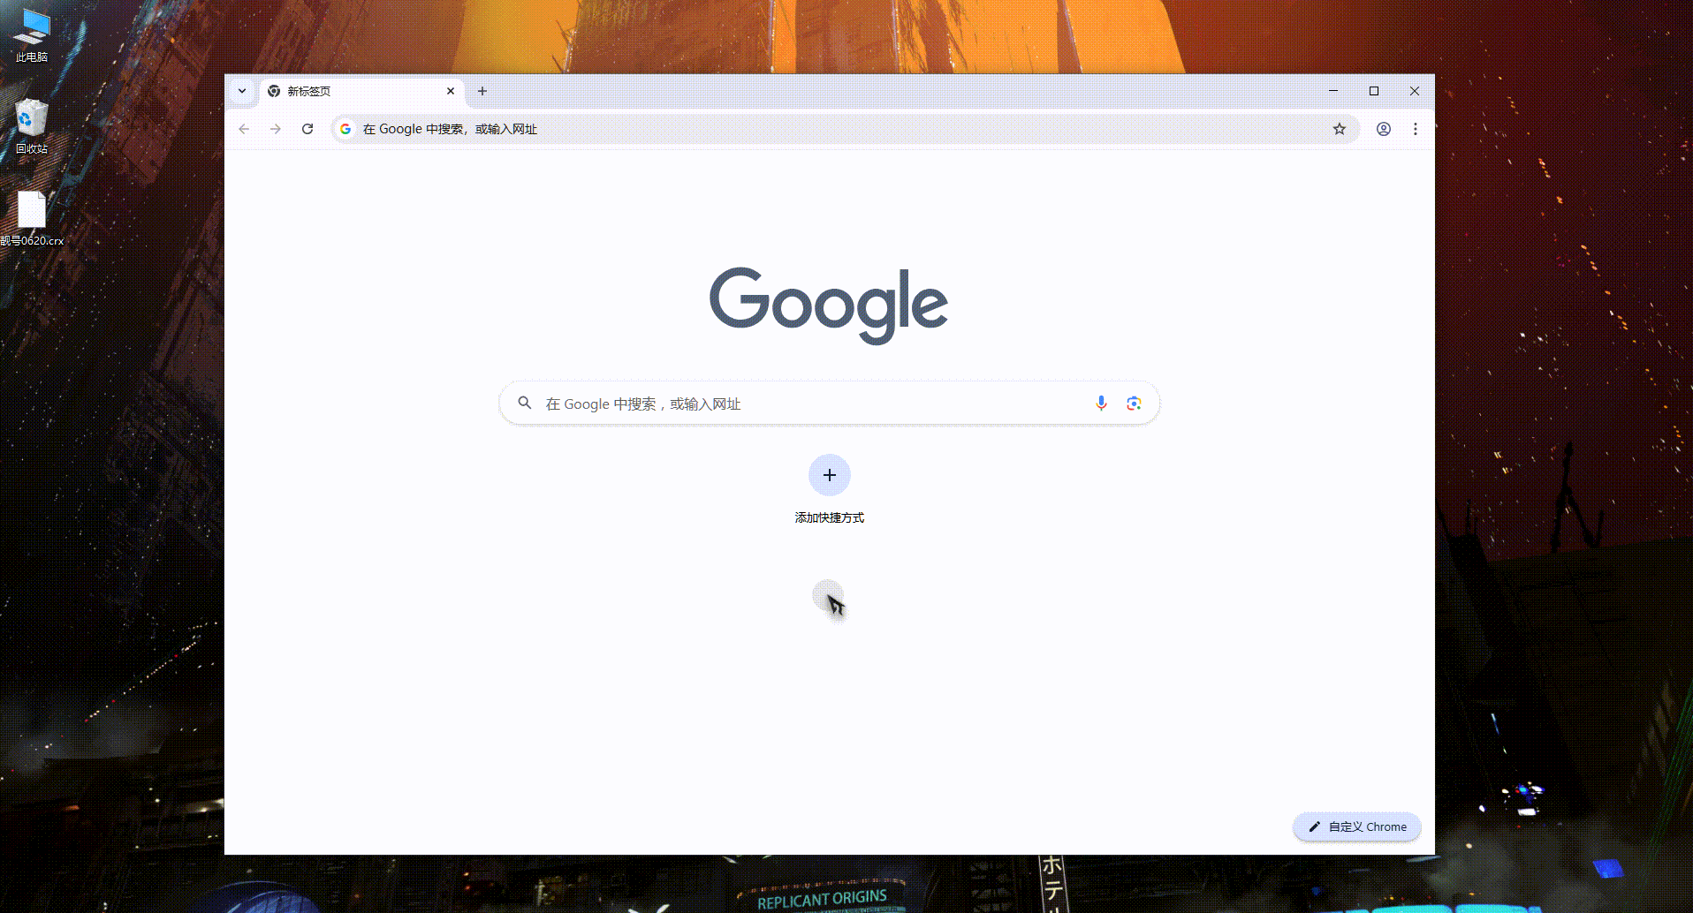The width and height of the screenshot is (1693, 913).
Task: Open 此电脑 on the desktop
Action: pyautogui.click(x=31, y=26)
